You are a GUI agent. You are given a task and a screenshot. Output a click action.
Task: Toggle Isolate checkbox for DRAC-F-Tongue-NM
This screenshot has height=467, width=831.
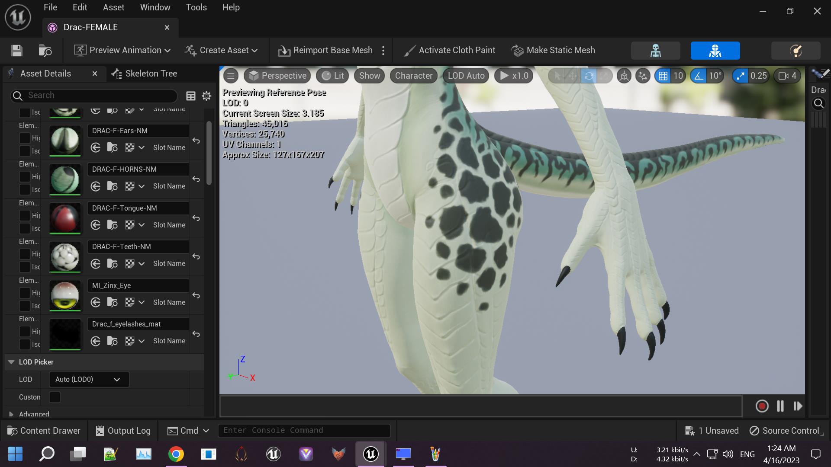(x=25, y=228)
